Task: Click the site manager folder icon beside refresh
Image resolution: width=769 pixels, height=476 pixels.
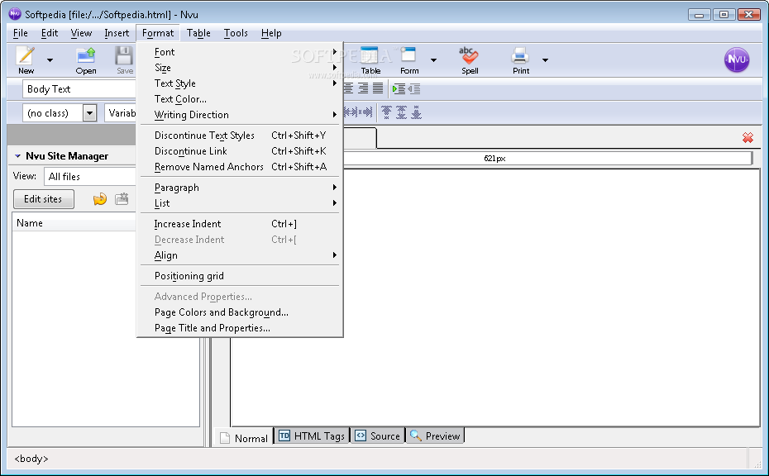Action: pos(122,199)
